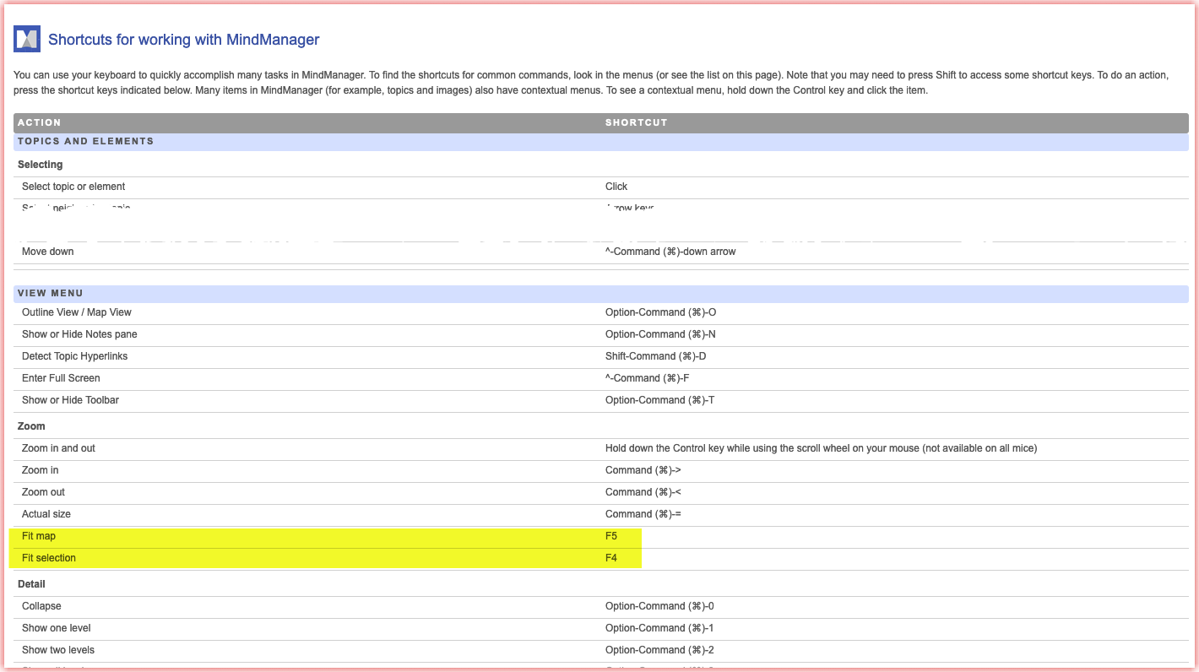Select the "Option-Command (⌘)-O" shortcut

pyautogui.click(x=660, y=312)
